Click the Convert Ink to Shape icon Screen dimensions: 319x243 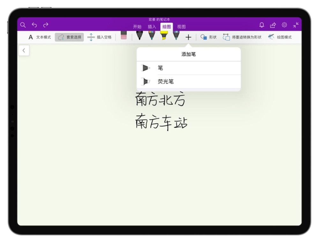pos(227,37)
